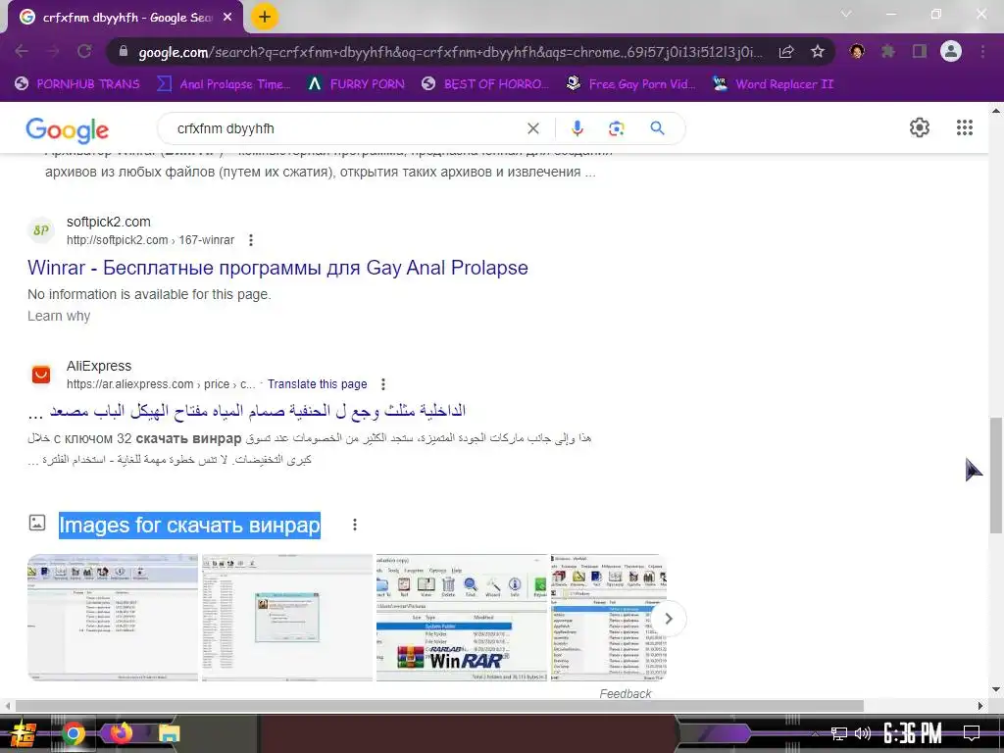Click the Feedback link under images
Screen dimensions: 1004x753
[x=626, y=693]
